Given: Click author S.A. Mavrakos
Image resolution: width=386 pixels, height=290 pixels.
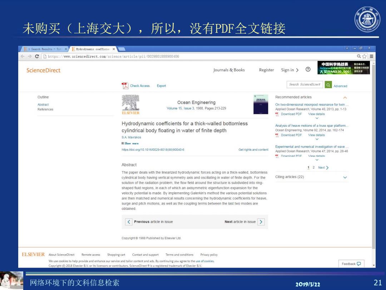Looking at the screenshot, I should (x=131, y=137).
